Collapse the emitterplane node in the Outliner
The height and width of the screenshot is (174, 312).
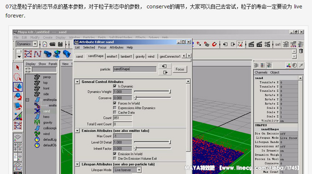pyautogui.click(x=27, y=100)
